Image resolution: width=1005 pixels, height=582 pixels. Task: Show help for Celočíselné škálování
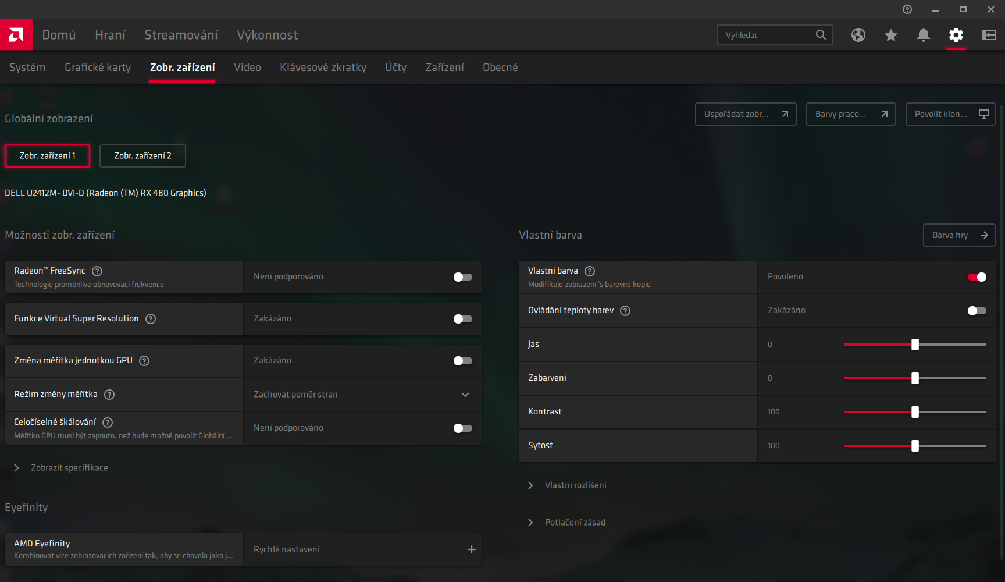(108, 423)
